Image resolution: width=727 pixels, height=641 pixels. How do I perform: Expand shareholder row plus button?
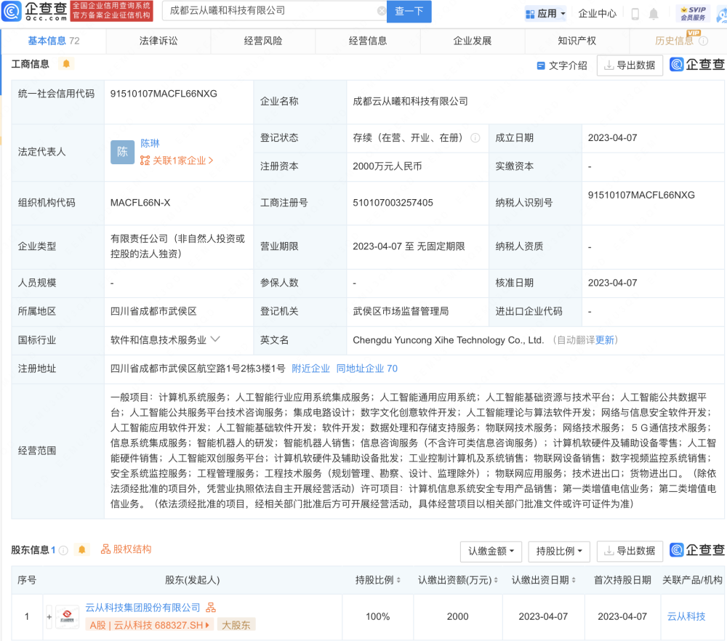tap(49, 617)
